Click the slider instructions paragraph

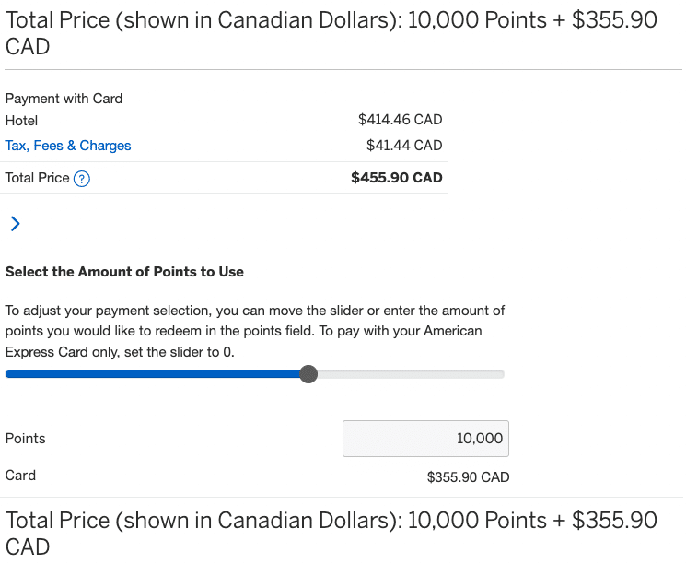click(x=255, y=332)
